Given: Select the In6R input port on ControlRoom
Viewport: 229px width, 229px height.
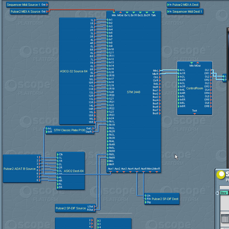Looking at the screenshot, I should [x=179, y=106].
